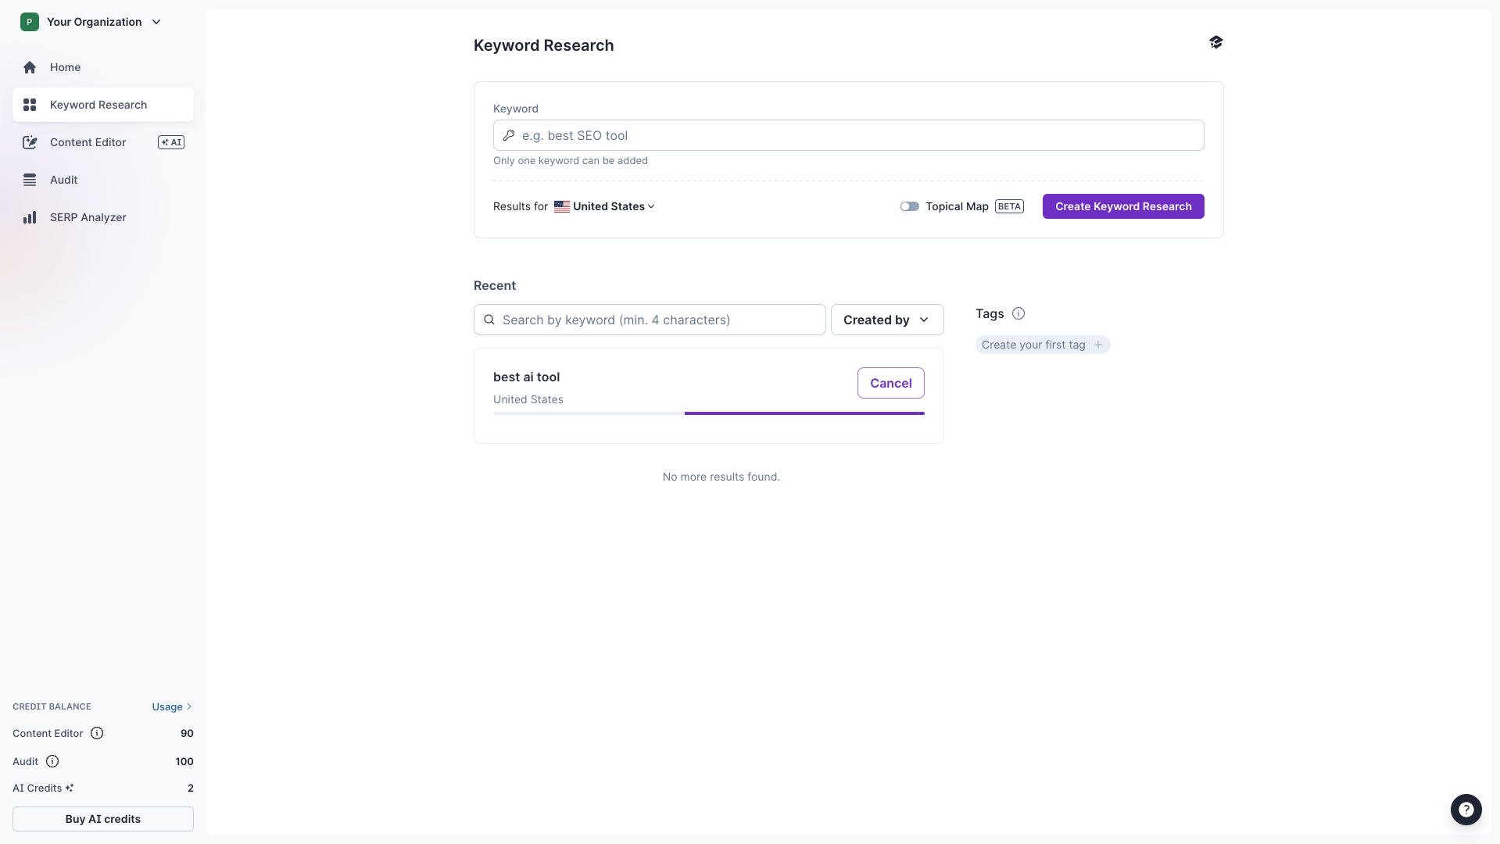The height and width of the screenshot is (844, 1500).
Task: Select the Home icon in the sidebar
Action: coord(30,67)
